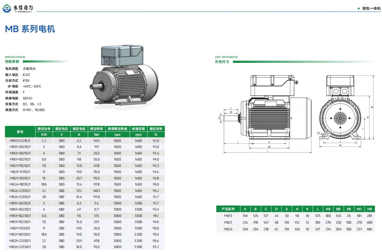Viewport: 382px width, 252px height.
Task: Click the 型号 column header
Action: point(20,132)
